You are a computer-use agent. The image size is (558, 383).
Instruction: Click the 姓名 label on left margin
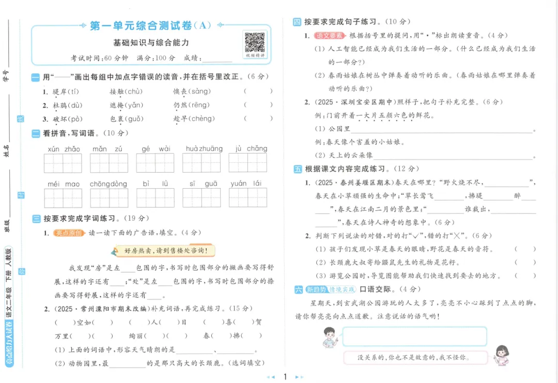coord(6,151)
